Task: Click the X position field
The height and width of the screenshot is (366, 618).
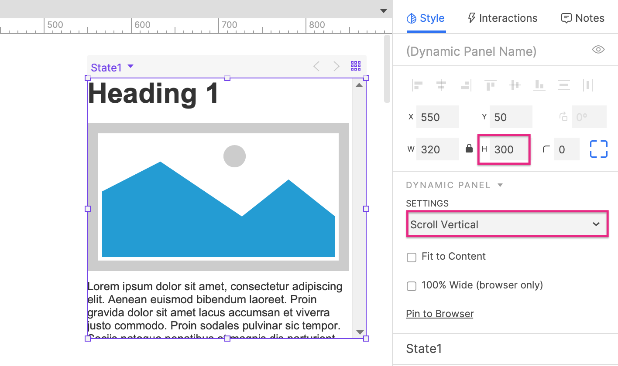Action: click(x=438, y=117)
